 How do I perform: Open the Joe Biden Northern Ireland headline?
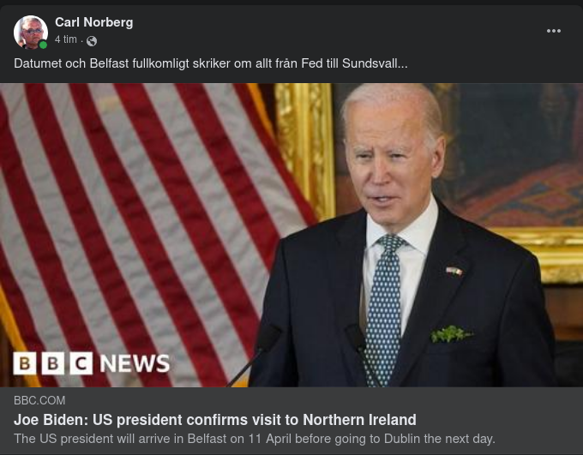pos(215,420)
